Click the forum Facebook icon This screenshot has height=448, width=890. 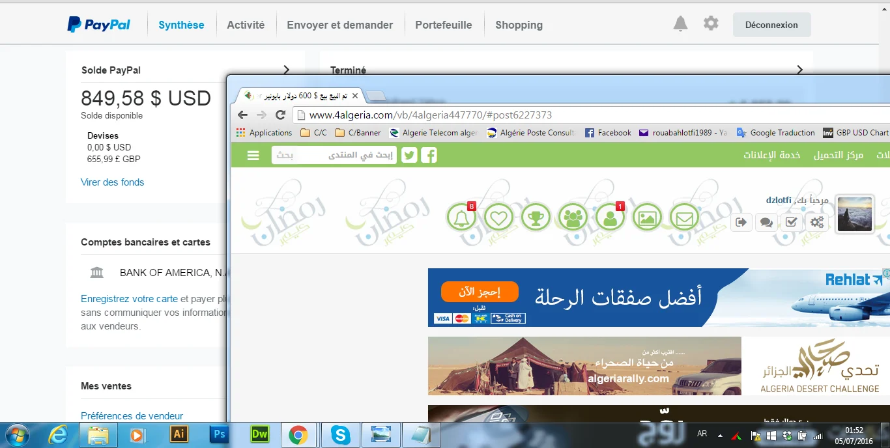click(429, 155)
